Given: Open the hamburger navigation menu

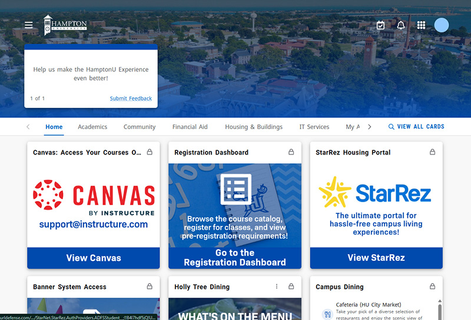Looking at the screenshot, I should pyautogui.click(x=29, y=25).
